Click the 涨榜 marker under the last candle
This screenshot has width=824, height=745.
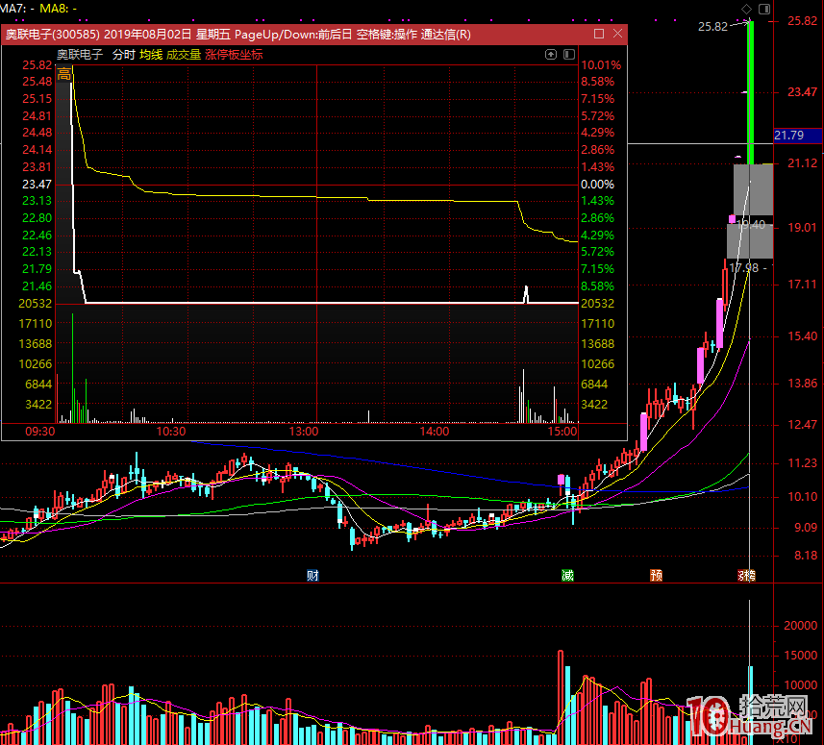(x=746, y=575)
